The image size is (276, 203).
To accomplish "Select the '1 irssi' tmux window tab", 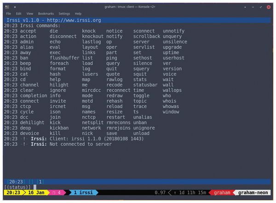I will (83, 192).
